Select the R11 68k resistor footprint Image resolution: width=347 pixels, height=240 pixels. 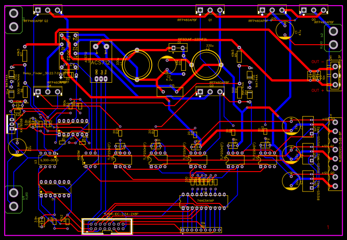[183, 65]
